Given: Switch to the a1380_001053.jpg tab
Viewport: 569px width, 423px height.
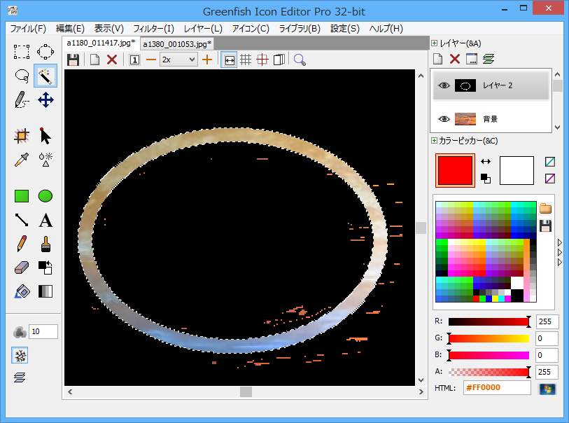Looking at the screenshot, I should coord(177,43).
